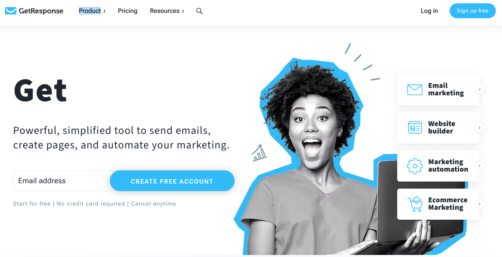Open the Pricing menu item
The width and height of the screenshot is (502, 257).
[128, 11]
